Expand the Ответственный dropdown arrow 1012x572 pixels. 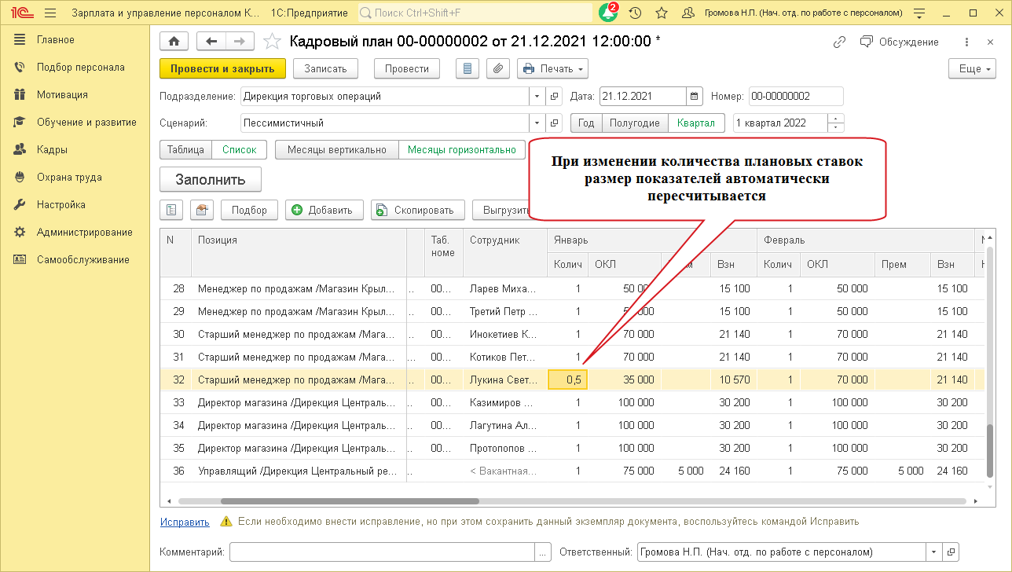935,552
